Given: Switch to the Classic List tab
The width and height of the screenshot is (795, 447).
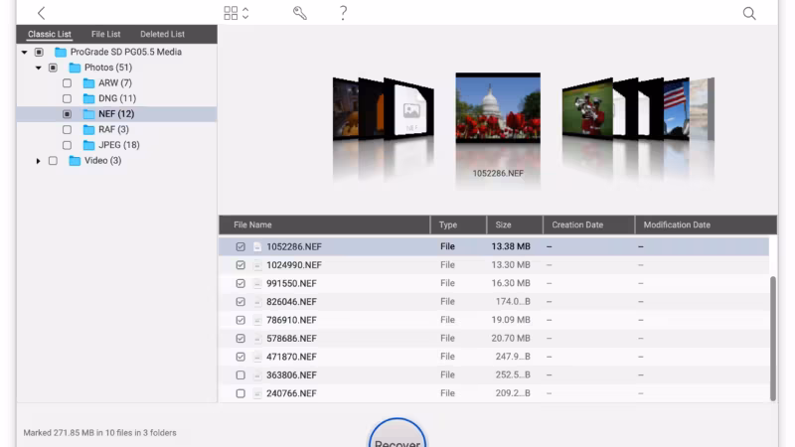Looking at the screenshot, I should point(49,34).
